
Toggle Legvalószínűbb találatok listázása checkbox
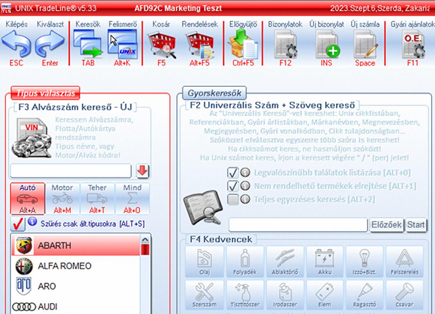(x=233, y=173)
